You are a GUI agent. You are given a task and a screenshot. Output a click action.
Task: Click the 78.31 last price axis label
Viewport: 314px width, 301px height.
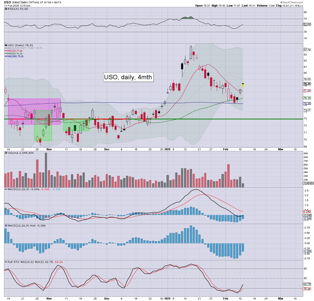[307, 84]
